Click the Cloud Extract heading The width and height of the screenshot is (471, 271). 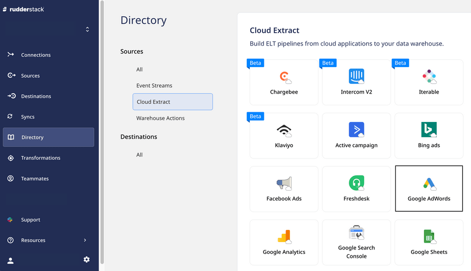coord(275,30)
